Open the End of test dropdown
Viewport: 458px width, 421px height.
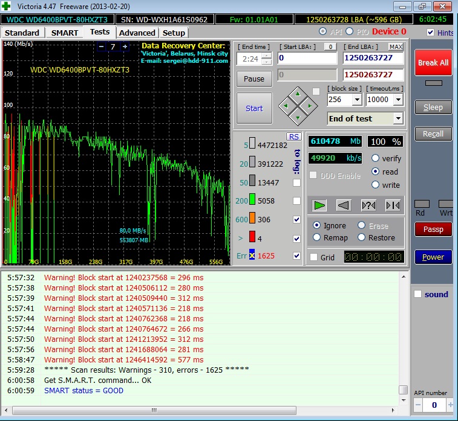tap(397, 118)
